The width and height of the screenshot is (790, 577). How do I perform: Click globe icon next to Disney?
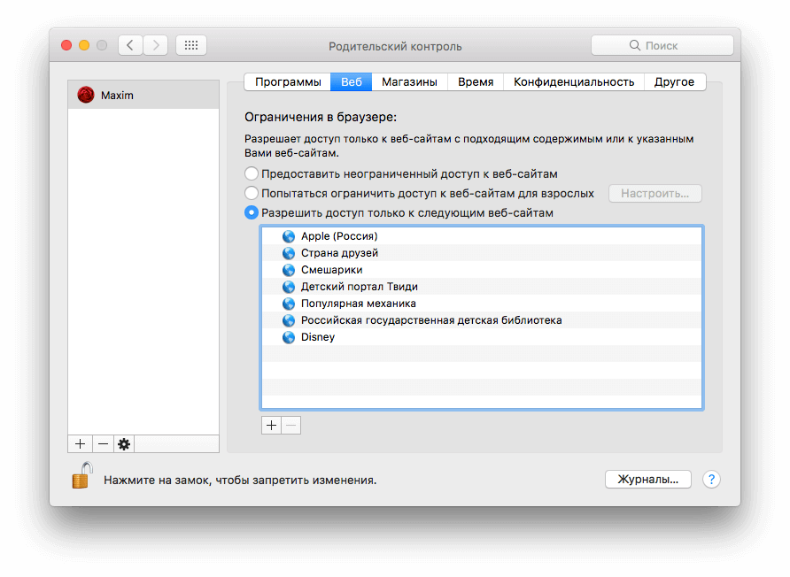pyautogui.click(x=289, y=337)
